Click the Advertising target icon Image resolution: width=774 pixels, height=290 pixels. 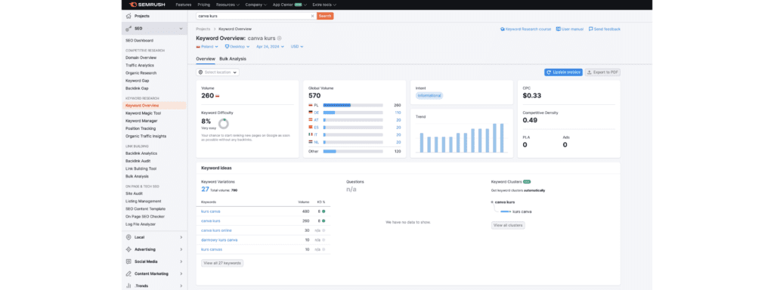128,249
